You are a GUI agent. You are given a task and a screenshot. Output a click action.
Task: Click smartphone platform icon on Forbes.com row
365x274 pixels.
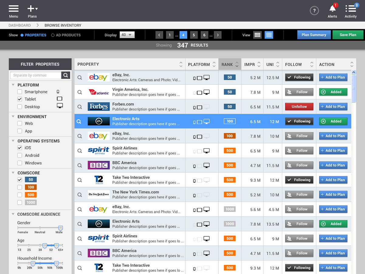coord(194,107)
